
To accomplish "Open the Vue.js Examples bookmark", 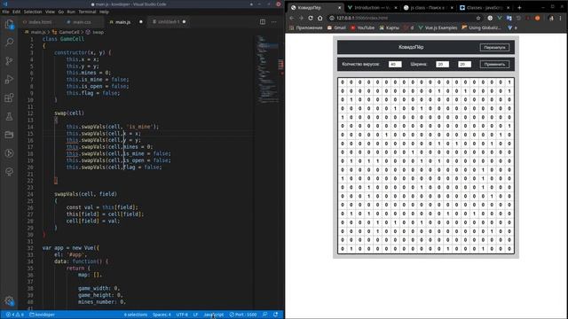I will tap(438, 27).
